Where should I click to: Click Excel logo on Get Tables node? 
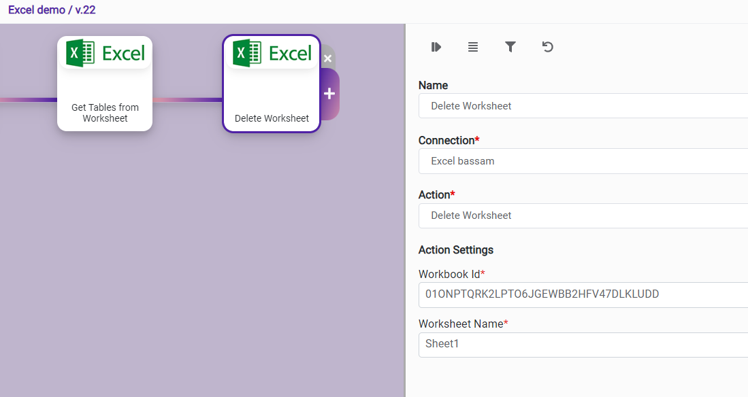(105, 53)
